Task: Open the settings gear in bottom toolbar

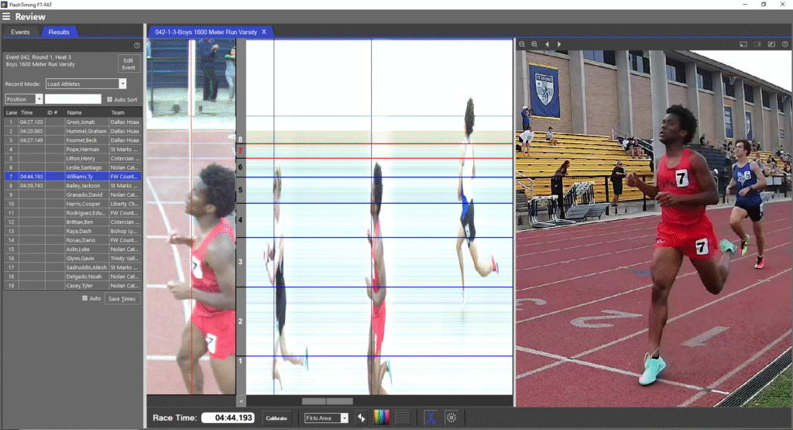Action: [451, 418]
